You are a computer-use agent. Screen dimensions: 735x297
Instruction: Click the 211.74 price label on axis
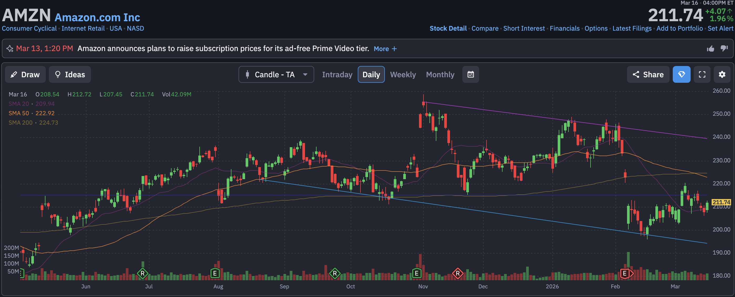tap(721, 202)
